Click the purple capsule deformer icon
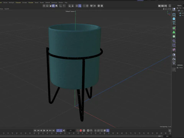Screen dimensions: 184x138 point(174,41)
